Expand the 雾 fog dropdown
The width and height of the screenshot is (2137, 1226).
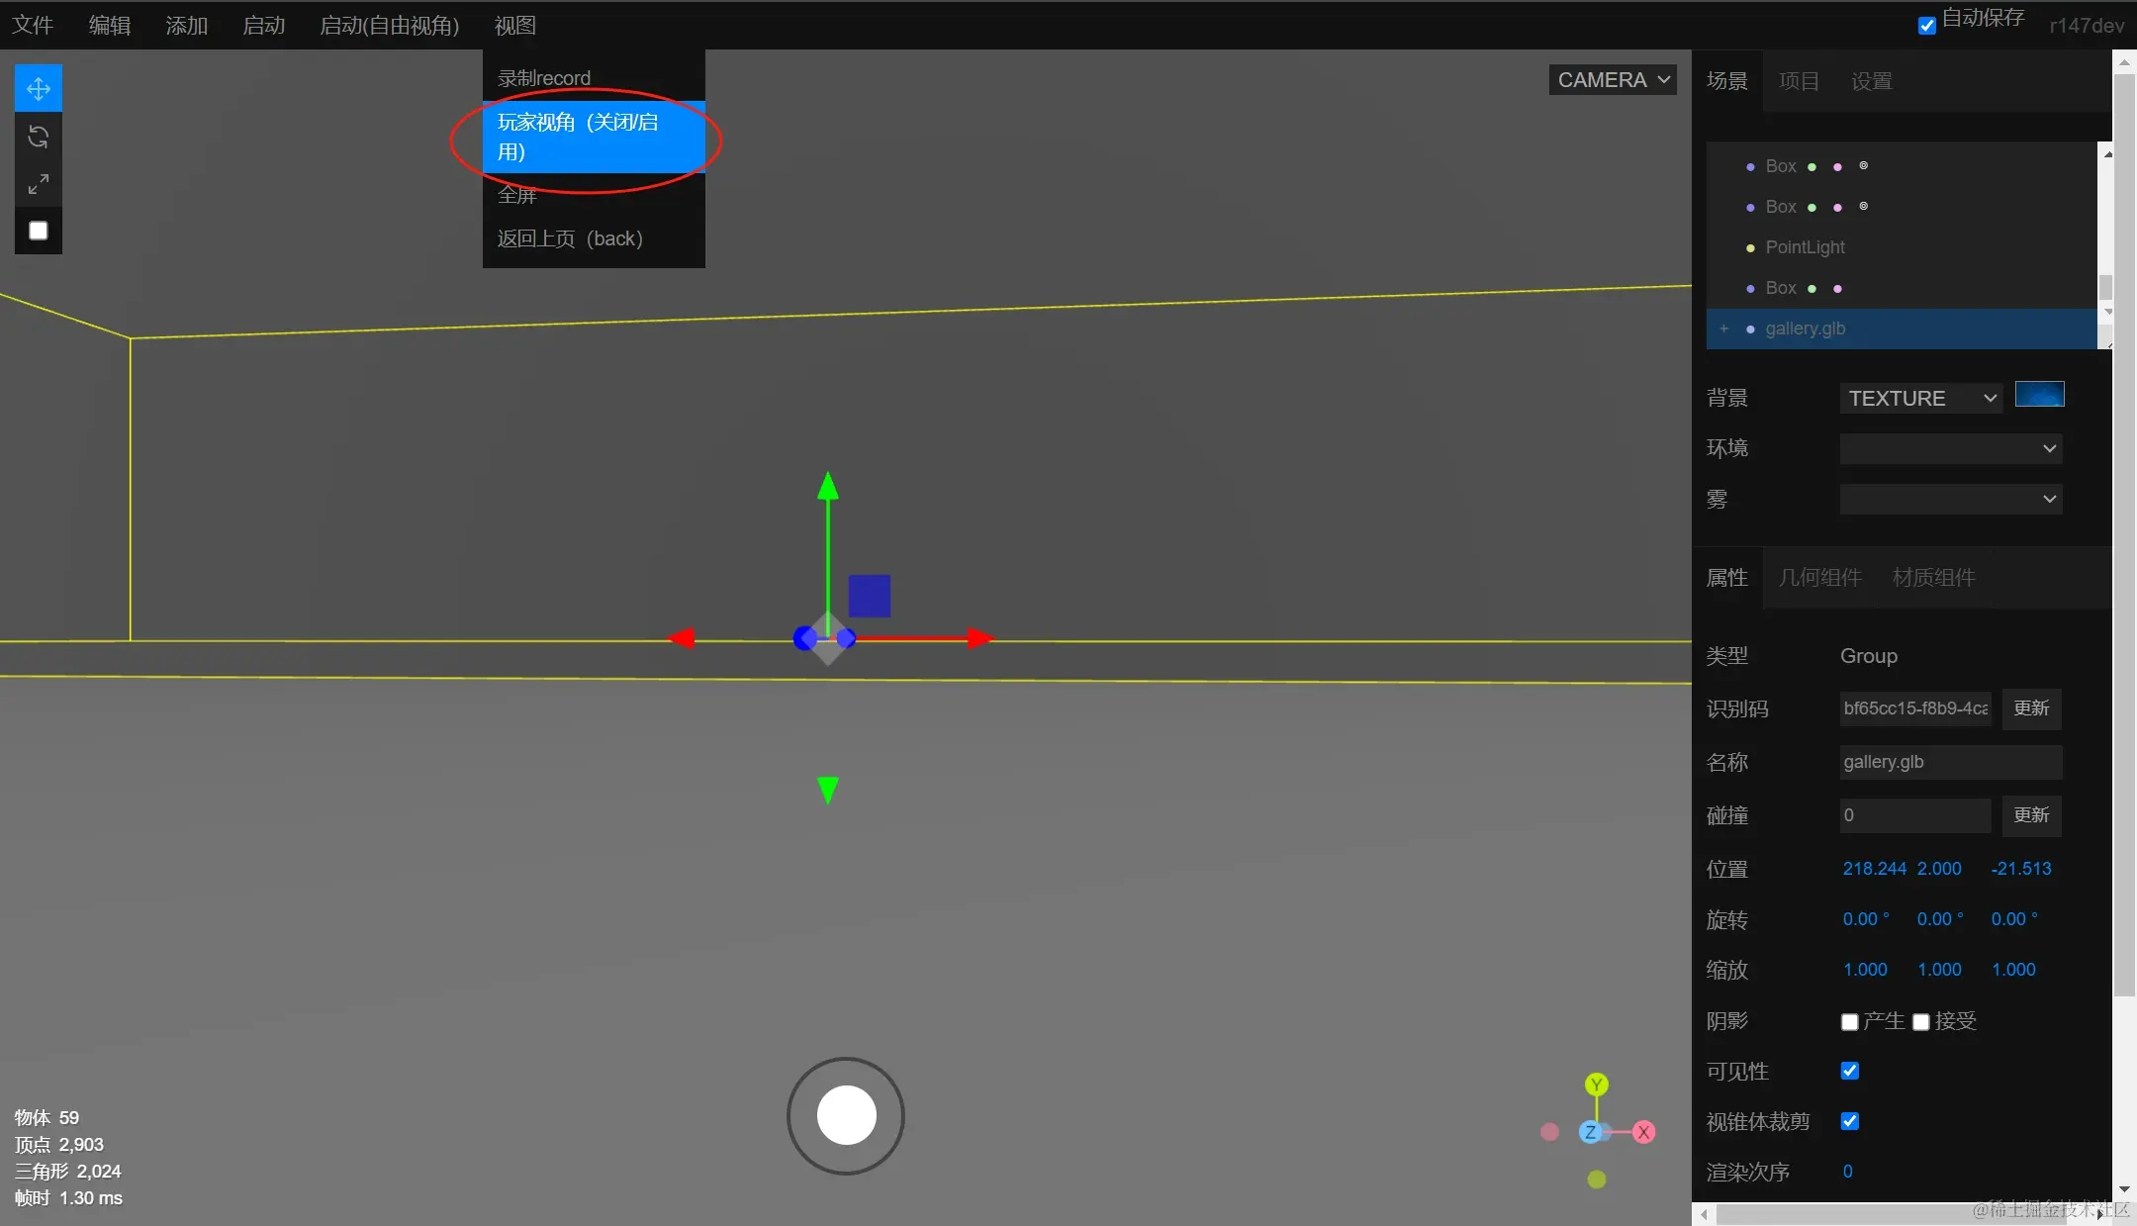pyautogui.click(x=1950, y=499)
